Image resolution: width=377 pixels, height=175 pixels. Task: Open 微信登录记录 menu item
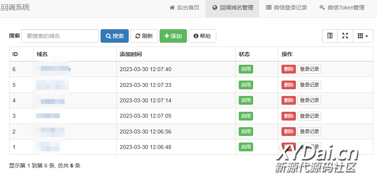(286, 8)
